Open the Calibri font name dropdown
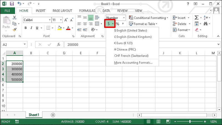The width and height of the screenshot is (222, 125). 50,20
